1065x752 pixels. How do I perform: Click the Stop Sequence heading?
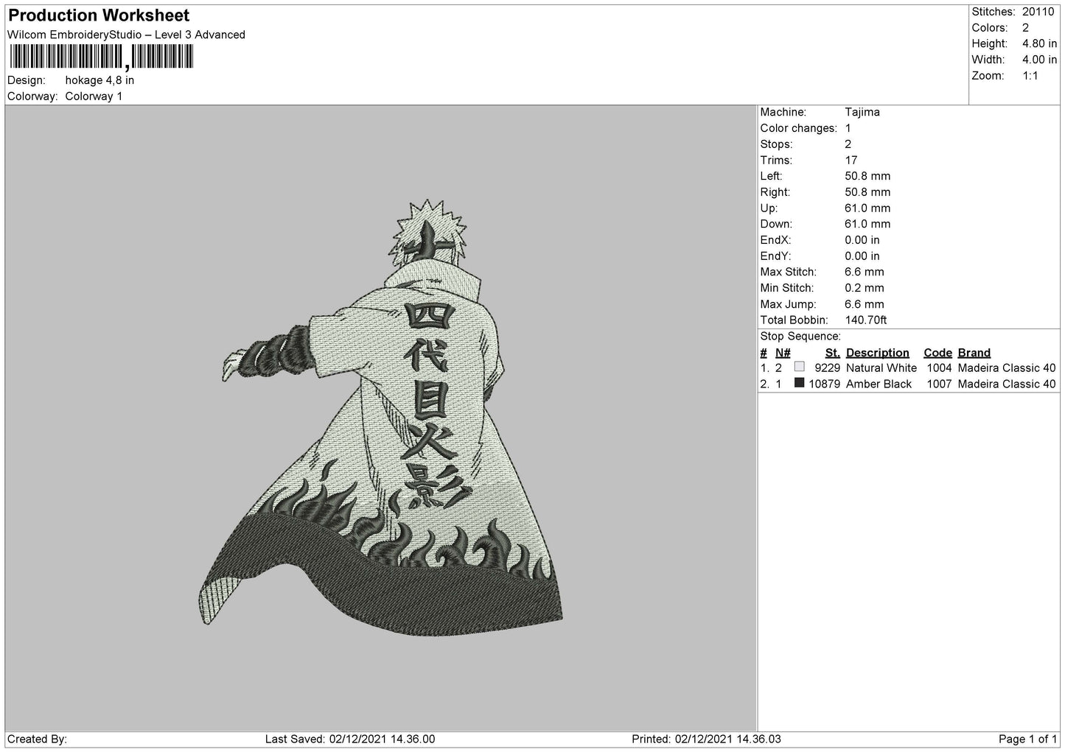click(800, 336)
